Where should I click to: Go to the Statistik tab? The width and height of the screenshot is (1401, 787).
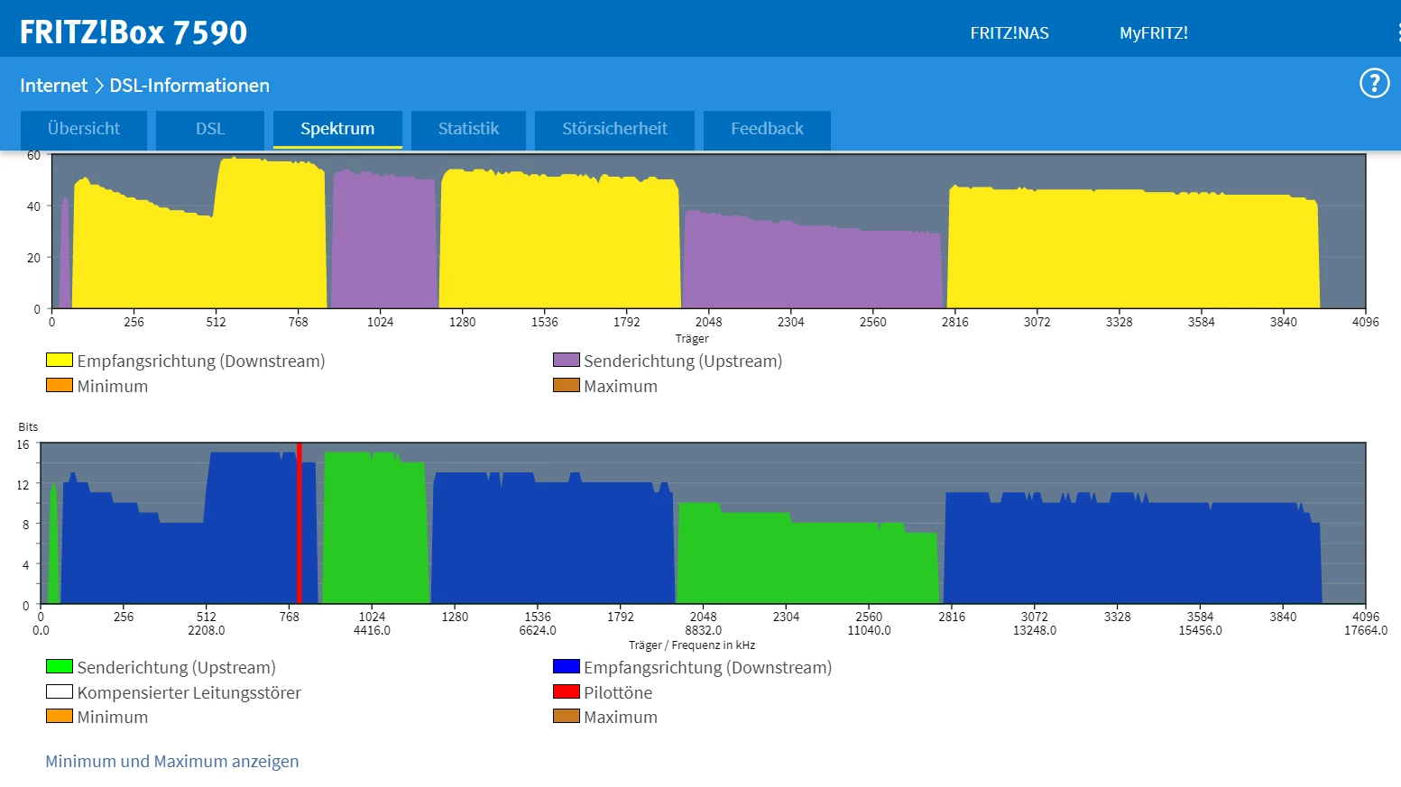pos(468,129)
